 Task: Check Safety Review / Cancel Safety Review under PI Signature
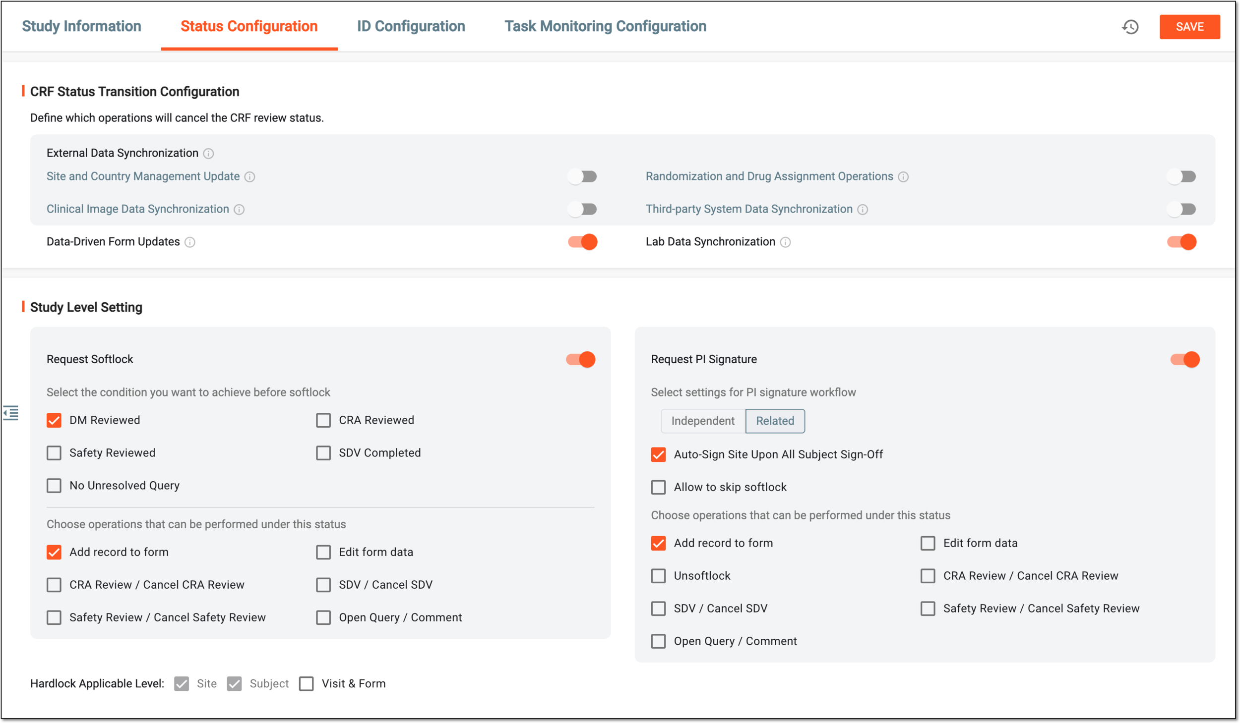point(928,609)
